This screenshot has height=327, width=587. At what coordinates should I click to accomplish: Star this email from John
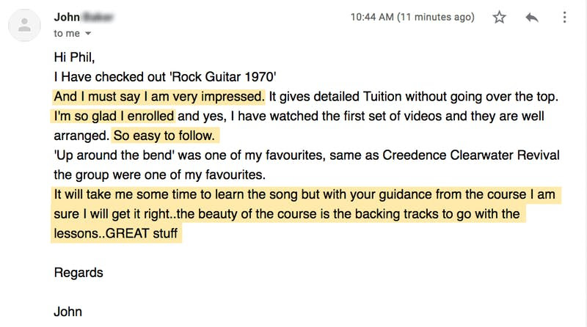pos(499,17)
